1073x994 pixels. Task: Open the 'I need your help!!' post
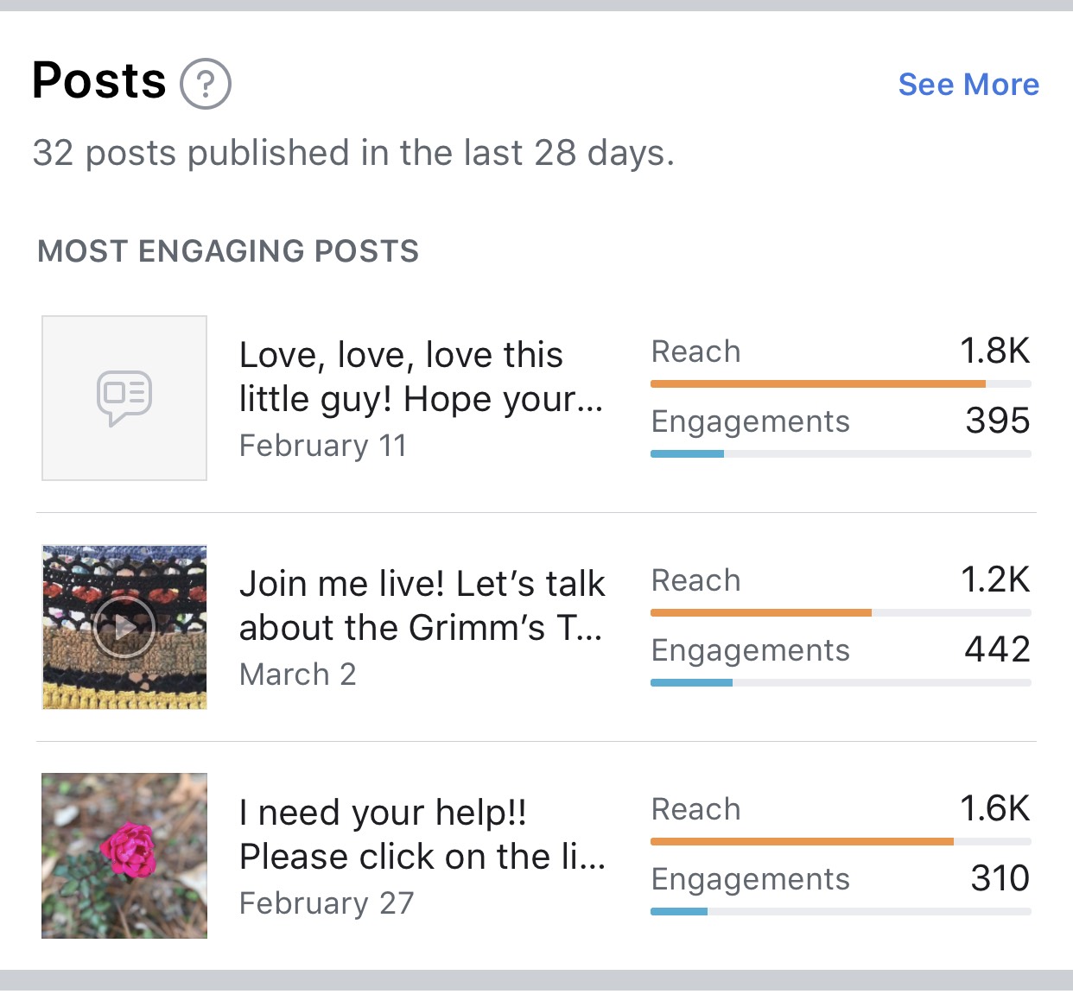point(422,835)
